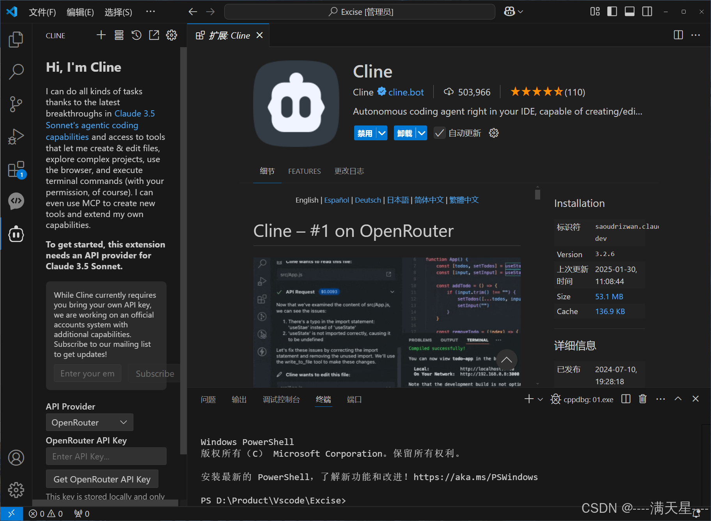This screenshot has height=521, width=711.
Task: Open Cline MCP servers icon
Action: (x=119, y=35)
